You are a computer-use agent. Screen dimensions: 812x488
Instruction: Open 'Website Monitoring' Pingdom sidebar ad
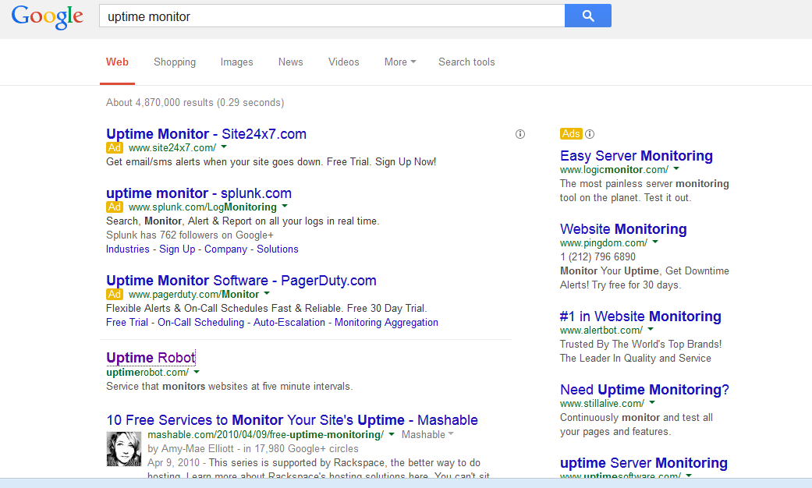click(x=623, y=229)
